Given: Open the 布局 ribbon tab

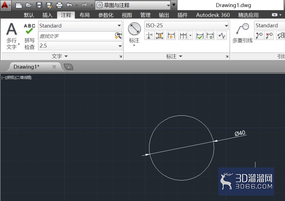Looking at the screenshot, I should click(x=85, y=15).
